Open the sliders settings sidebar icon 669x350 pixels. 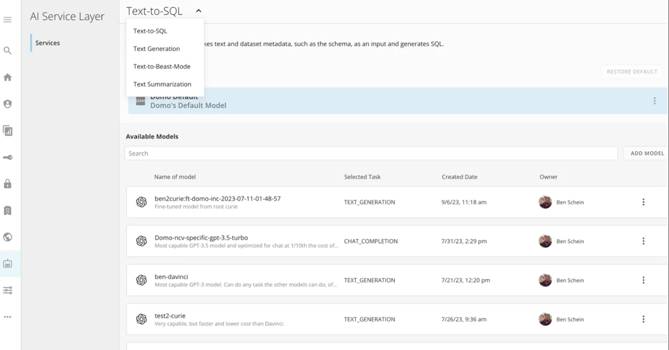[x=8, y=290]
